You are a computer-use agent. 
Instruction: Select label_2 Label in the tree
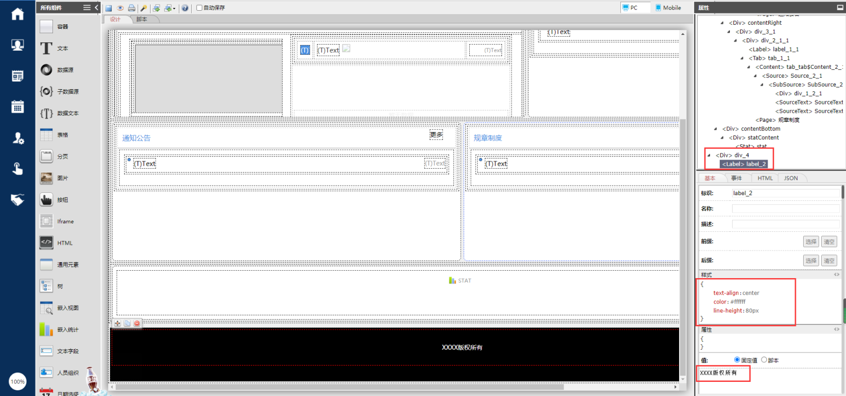pyautogui.click(x=744, y=164)
